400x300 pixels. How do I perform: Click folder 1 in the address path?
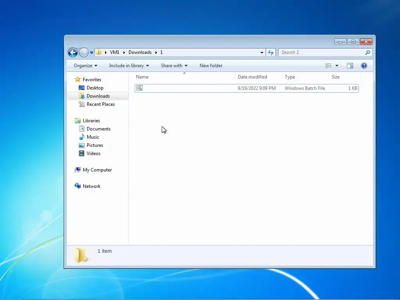(161, 52)
